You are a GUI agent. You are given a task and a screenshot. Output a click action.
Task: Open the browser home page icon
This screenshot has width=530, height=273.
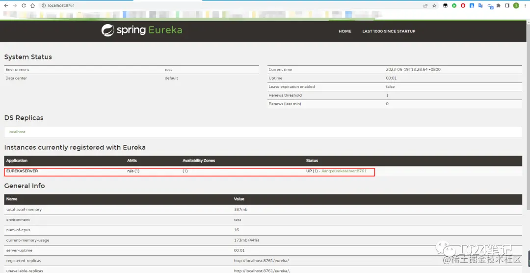[x=32, y=6]
